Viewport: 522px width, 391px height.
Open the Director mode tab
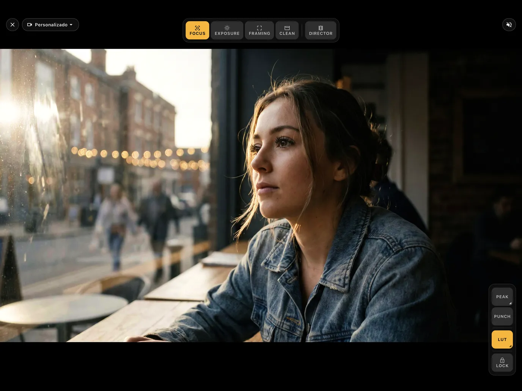pyautogui.click(x=321, y=30)
